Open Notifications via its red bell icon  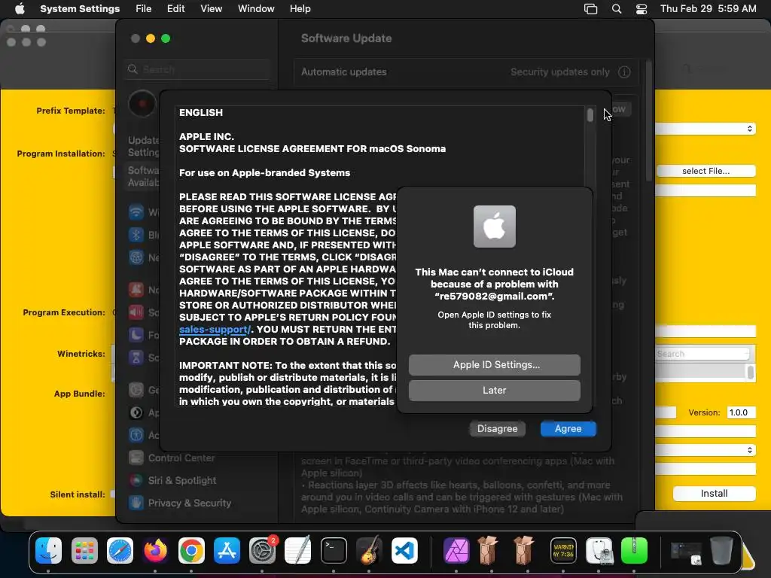[136, 290]
